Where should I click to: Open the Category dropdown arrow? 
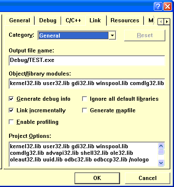(x=112, y=36)
